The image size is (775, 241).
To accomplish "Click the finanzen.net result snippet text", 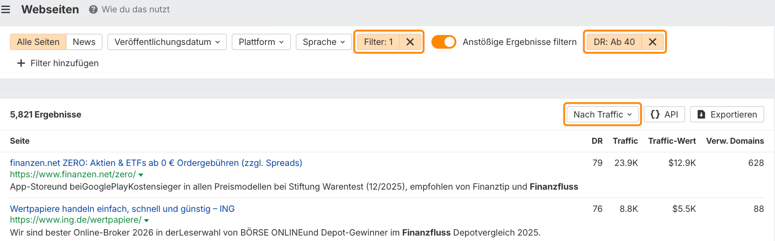I will [x=294, y=187].
